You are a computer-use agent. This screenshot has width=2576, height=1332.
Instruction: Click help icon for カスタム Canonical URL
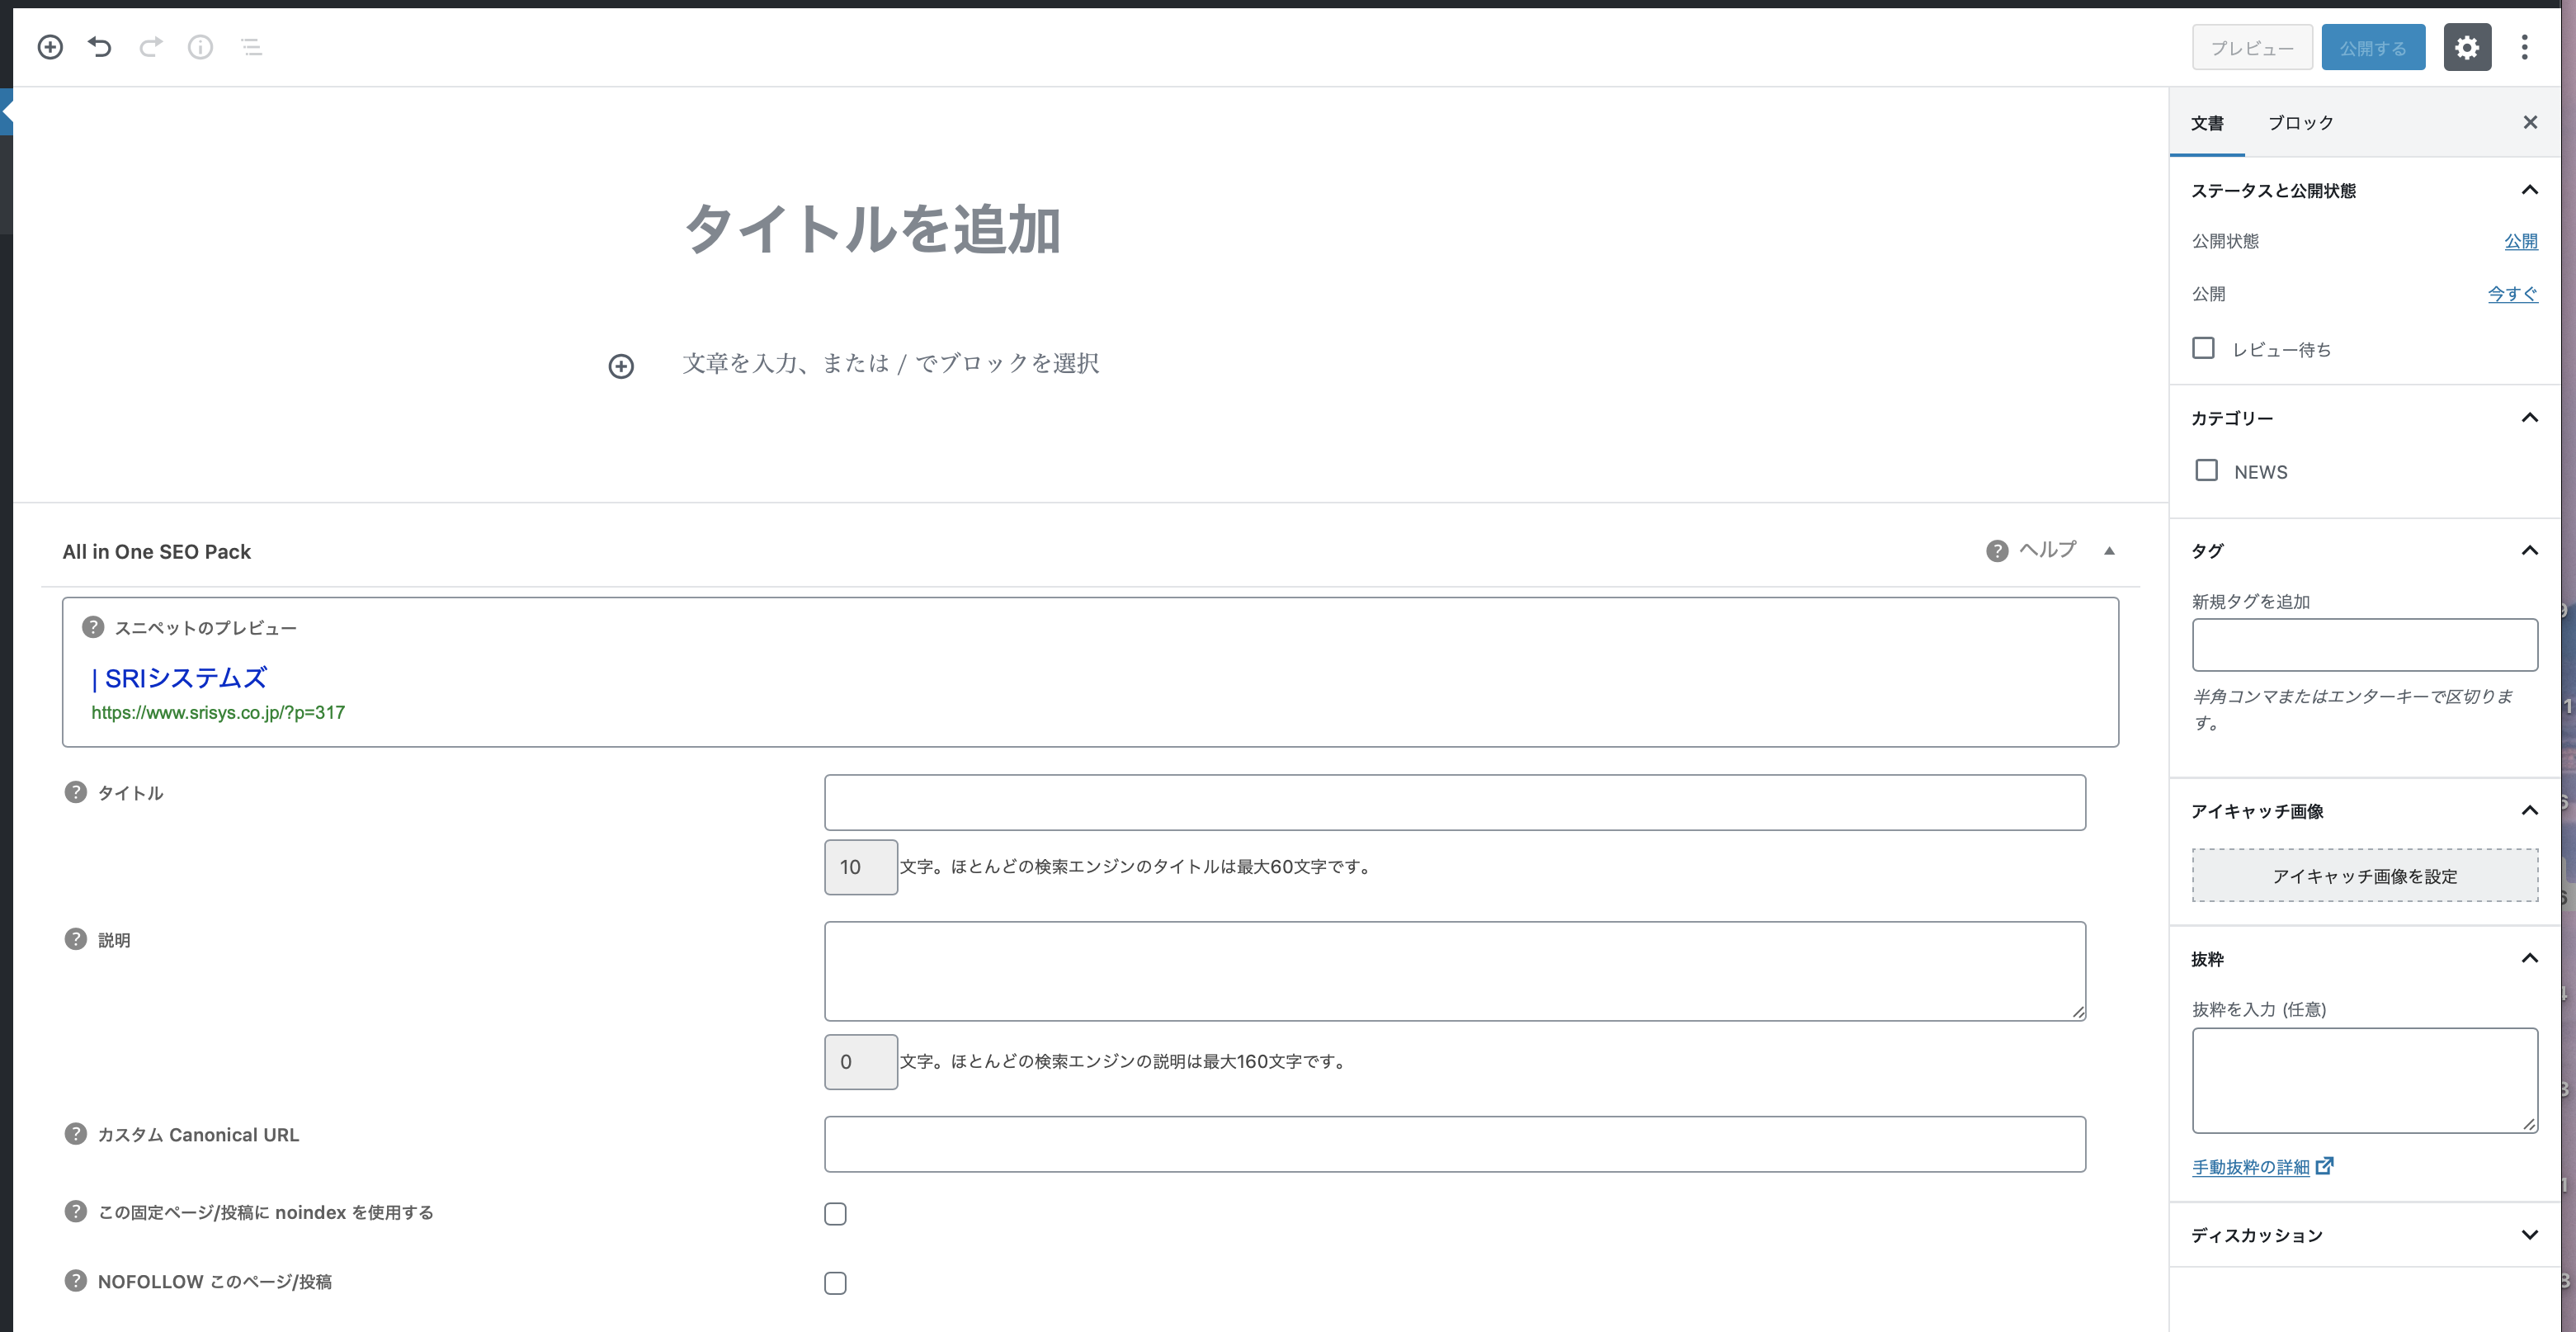click(76, 1133)
